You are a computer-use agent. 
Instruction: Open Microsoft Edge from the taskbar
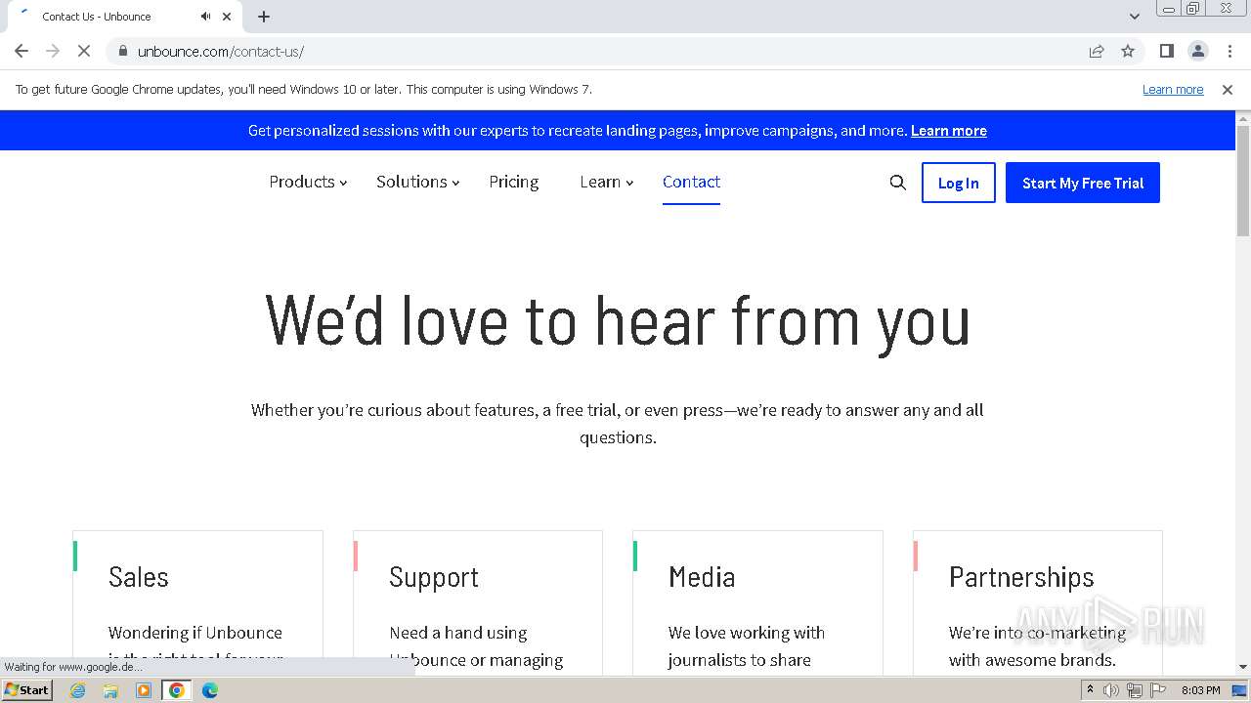(x=209, y=690)
